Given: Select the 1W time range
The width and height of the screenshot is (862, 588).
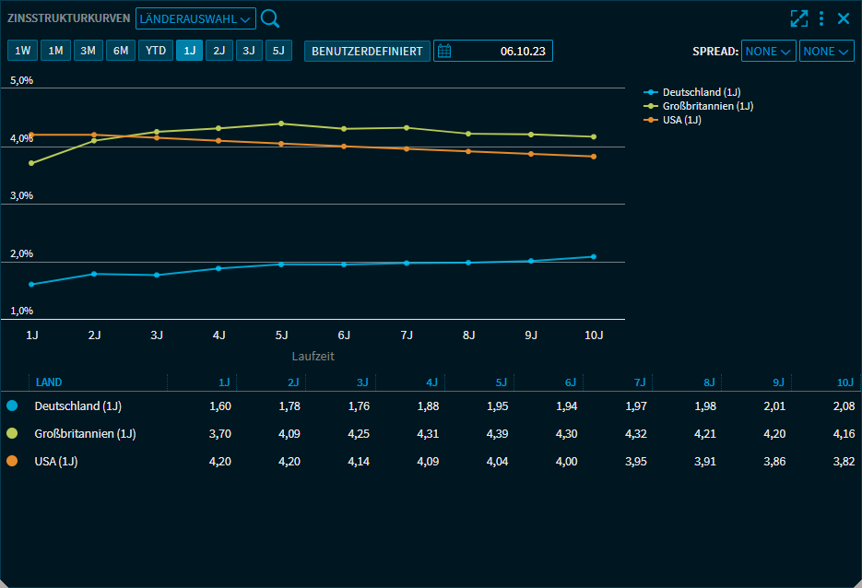Looking at the screenshot, I should pyautogui.click(x=23, y=51).
